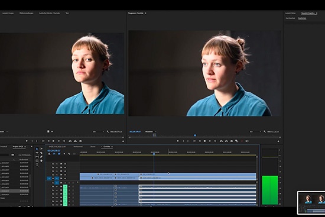Toggle eye of the topmost video track

65,164
